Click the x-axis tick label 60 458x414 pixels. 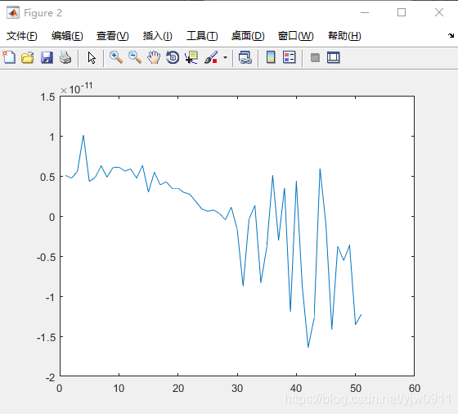pyautogui.click(x=415, y=389)
